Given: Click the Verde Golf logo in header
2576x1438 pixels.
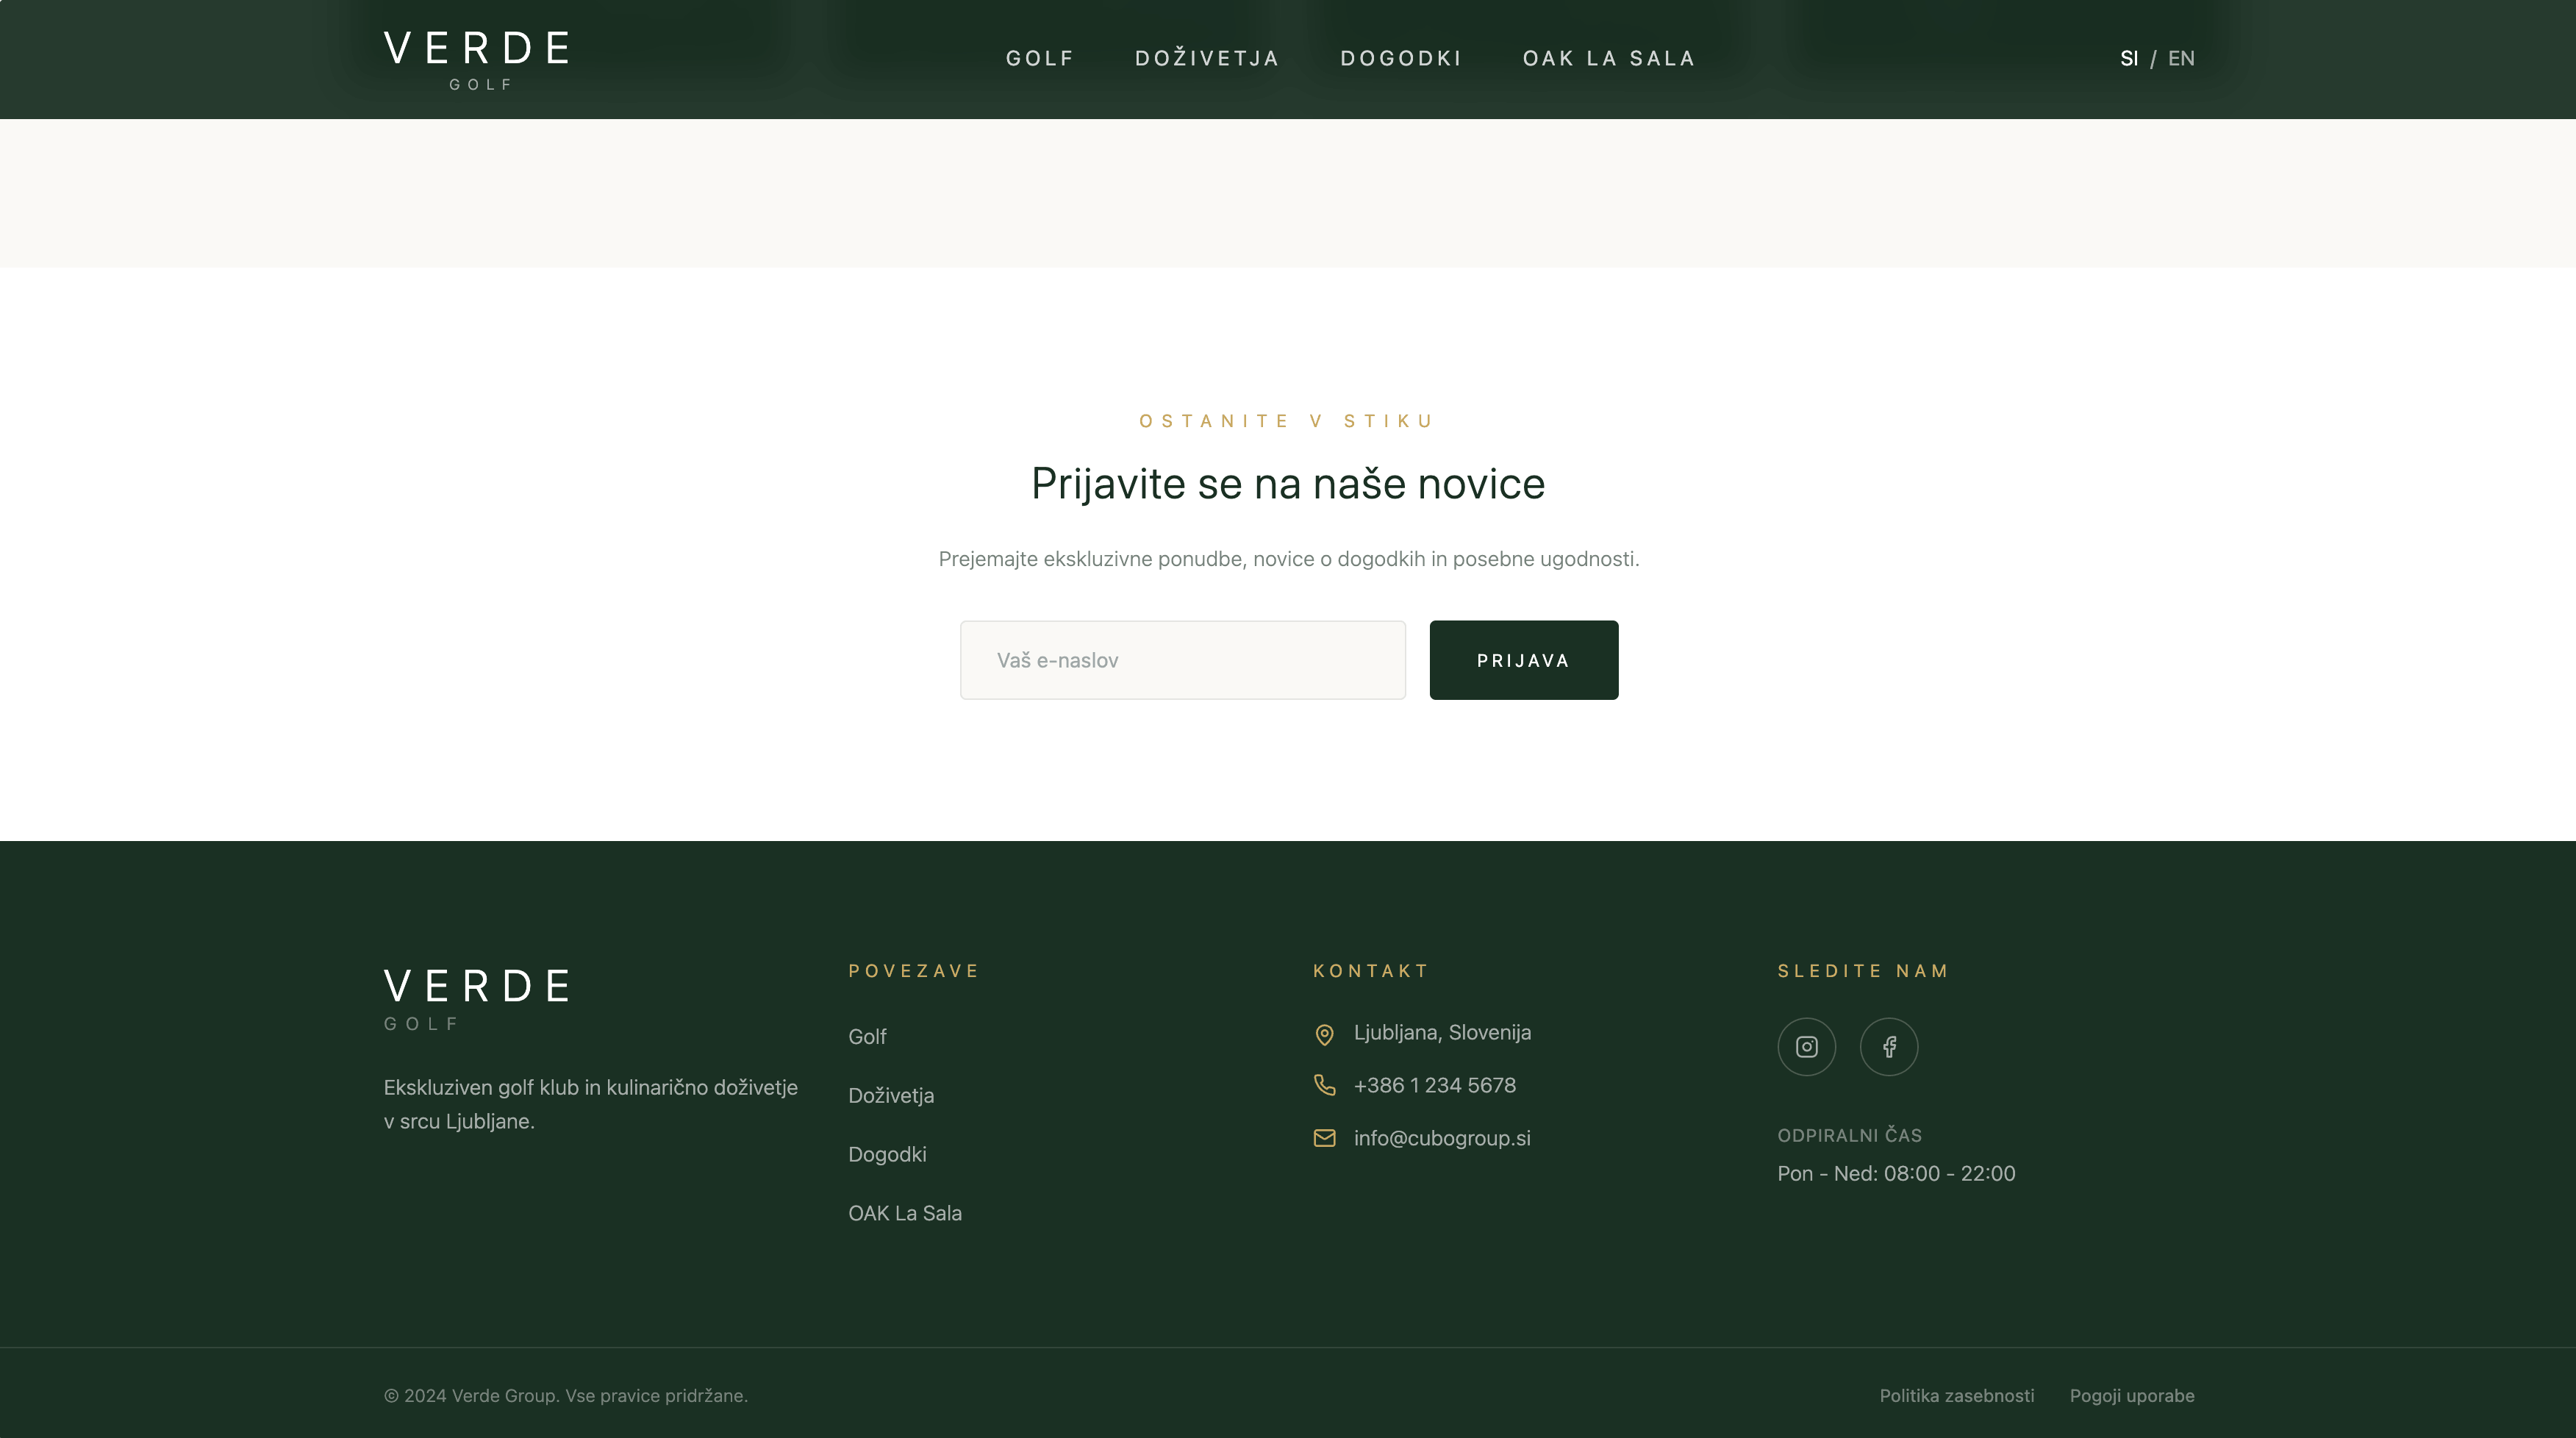Looking at the screenshot, I should [477, 59].
